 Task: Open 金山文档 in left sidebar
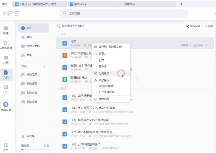coord(6,105)
